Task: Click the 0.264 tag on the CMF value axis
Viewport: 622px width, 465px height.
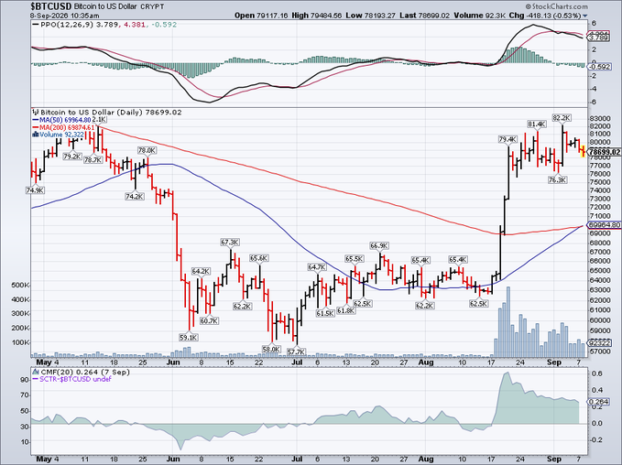Action: tap(598, 402)
